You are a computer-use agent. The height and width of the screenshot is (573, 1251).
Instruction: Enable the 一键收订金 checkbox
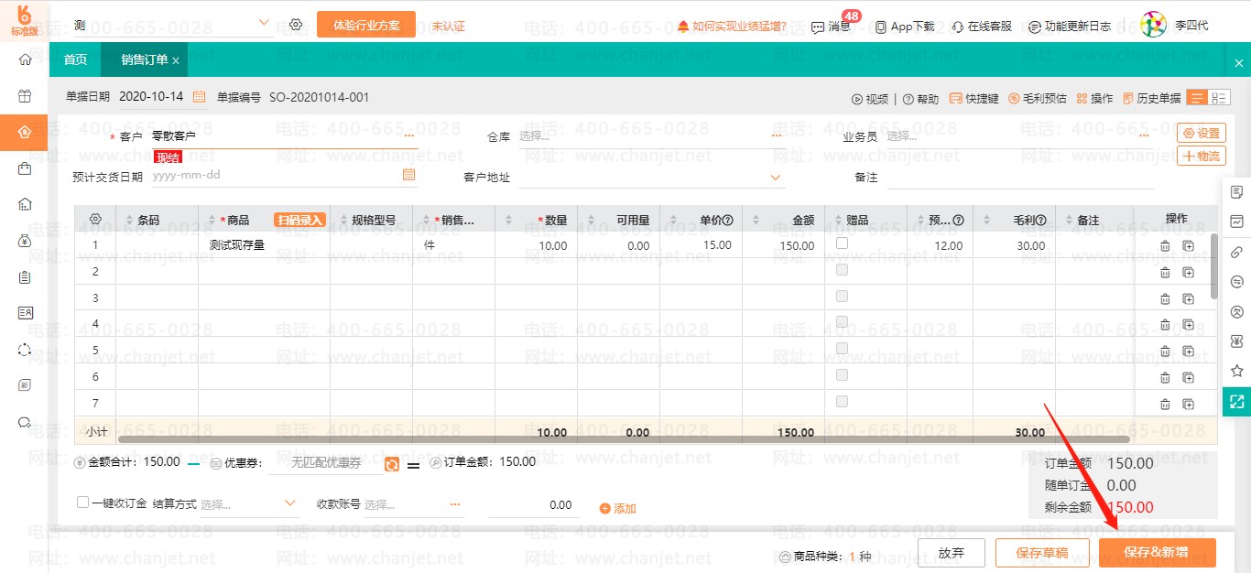coord(82,503)
